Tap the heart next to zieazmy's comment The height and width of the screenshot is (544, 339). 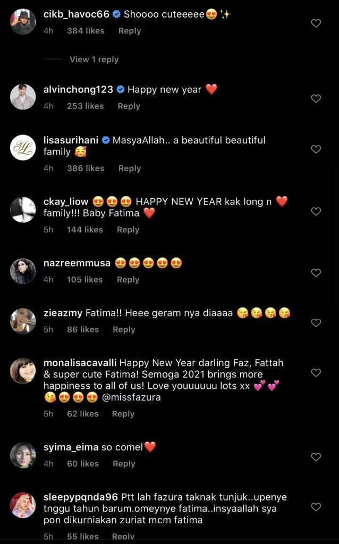[316, 322]
